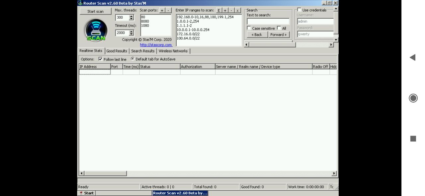425x196 pixels.
Task: Toggle the Follow last line option
Action: [101, 59]
